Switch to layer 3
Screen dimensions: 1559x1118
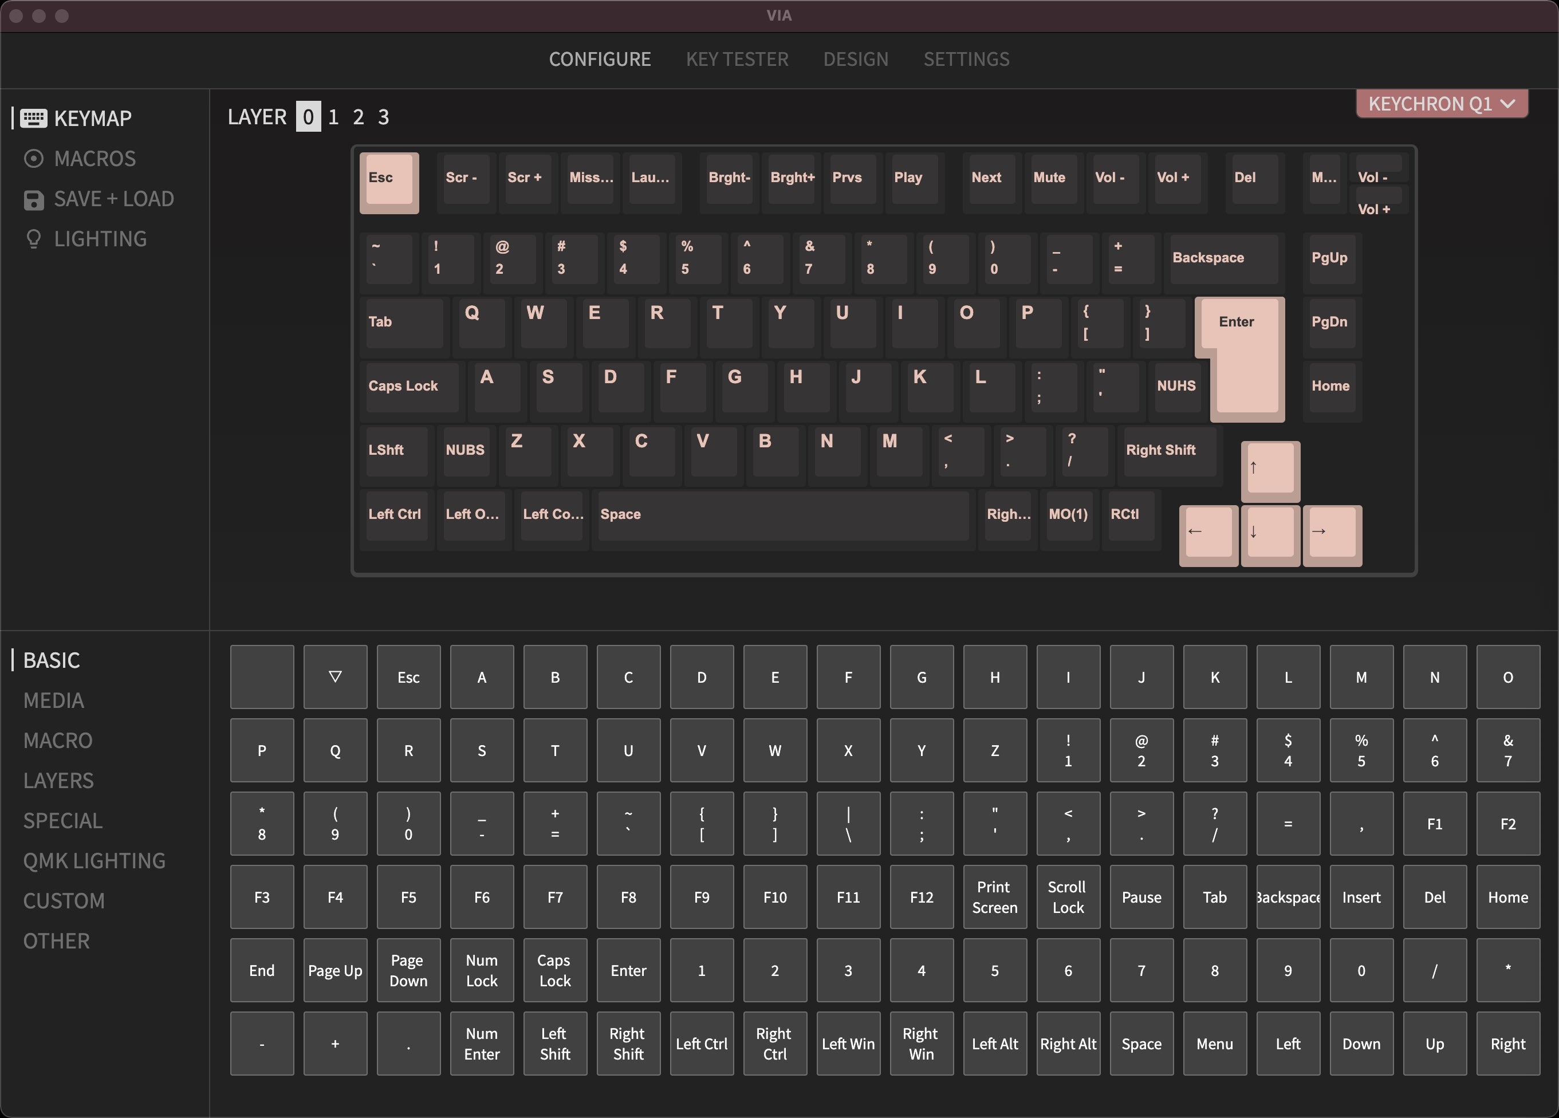click(x=384, y=117)
